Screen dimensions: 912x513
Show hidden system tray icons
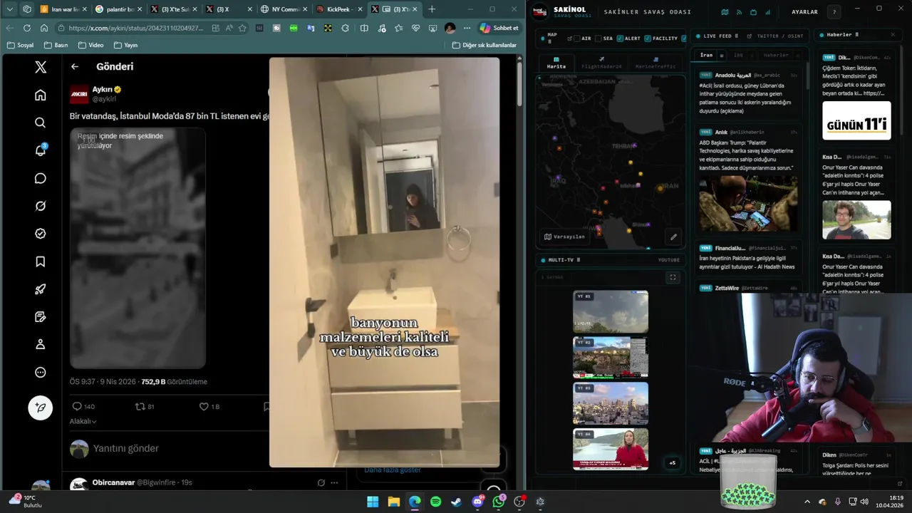807,502
